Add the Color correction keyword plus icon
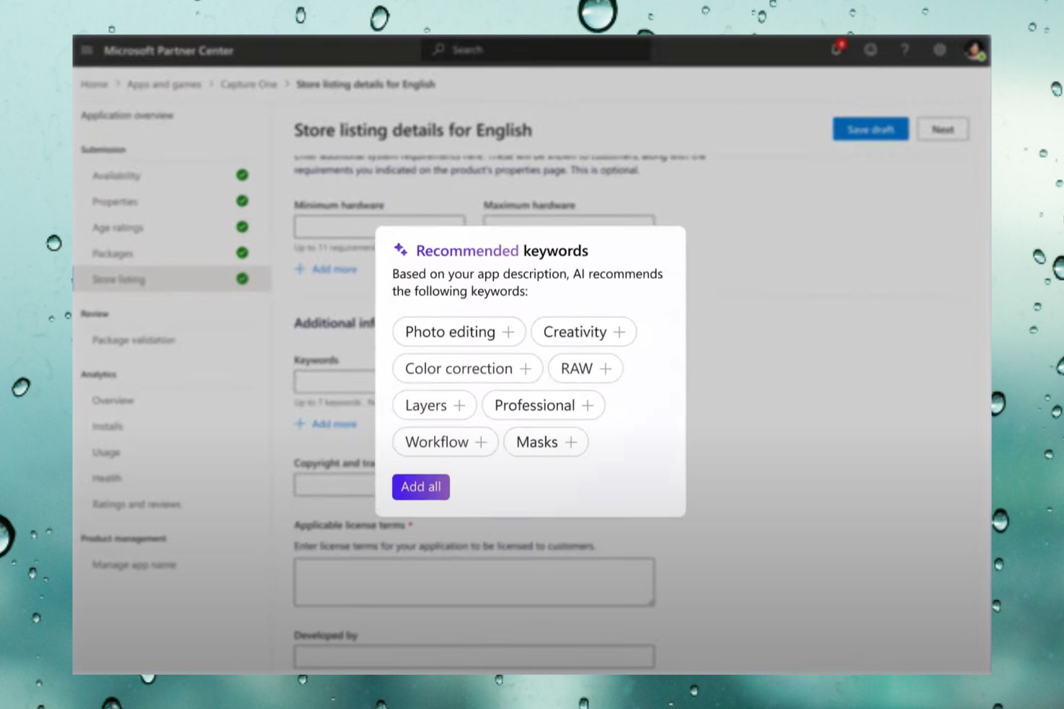Viewport: 1064px width, 709px height. [525, 369]
